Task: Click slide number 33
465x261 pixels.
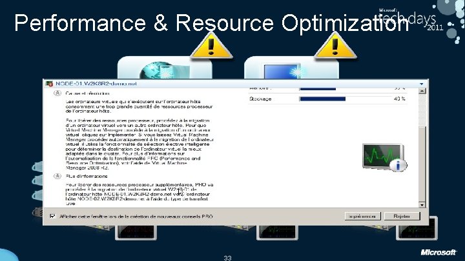Action: (x=227, y=258)
